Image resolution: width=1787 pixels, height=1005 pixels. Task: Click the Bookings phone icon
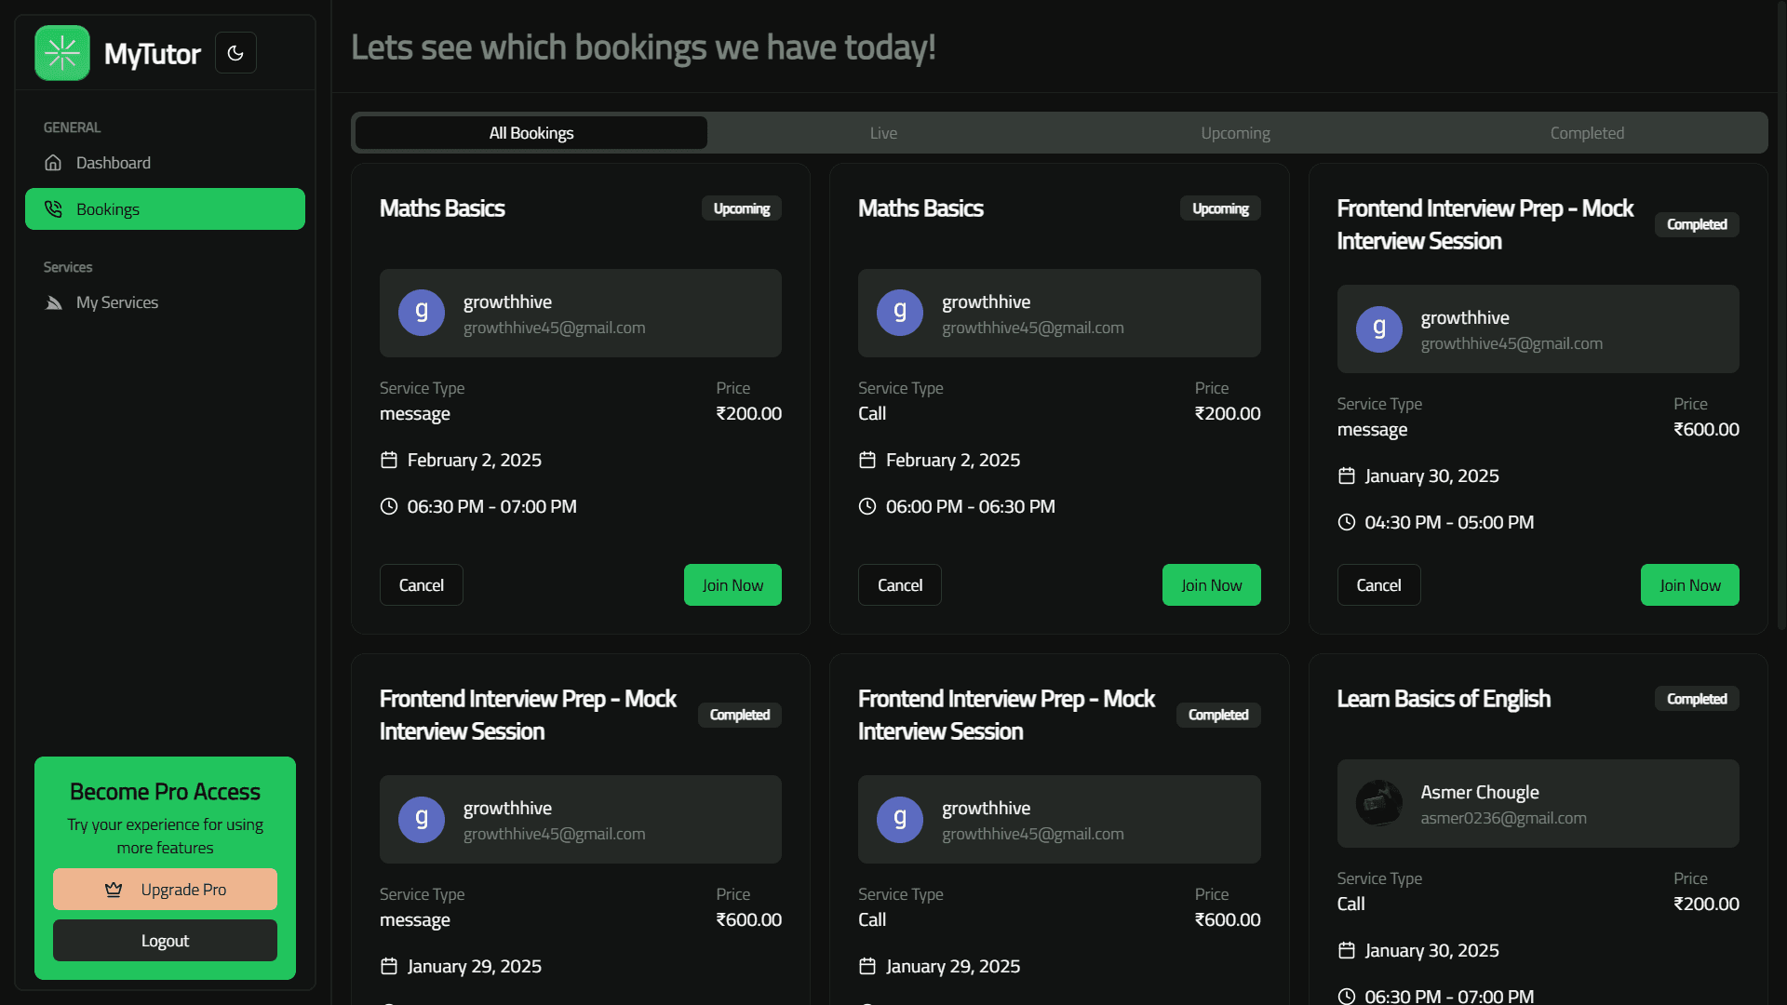[x=53, y=209]
